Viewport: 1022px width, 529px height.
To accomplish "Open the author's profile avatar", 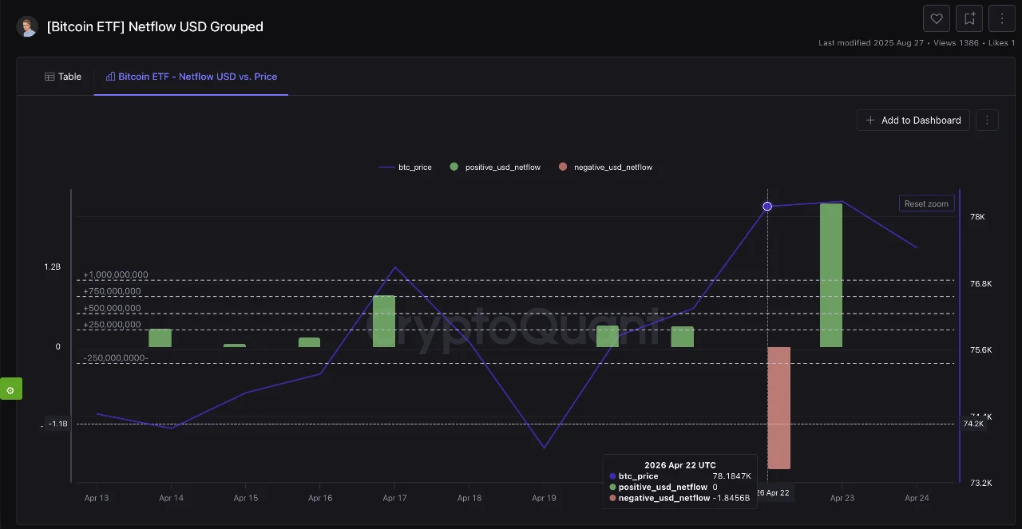I will click(27, 26).
